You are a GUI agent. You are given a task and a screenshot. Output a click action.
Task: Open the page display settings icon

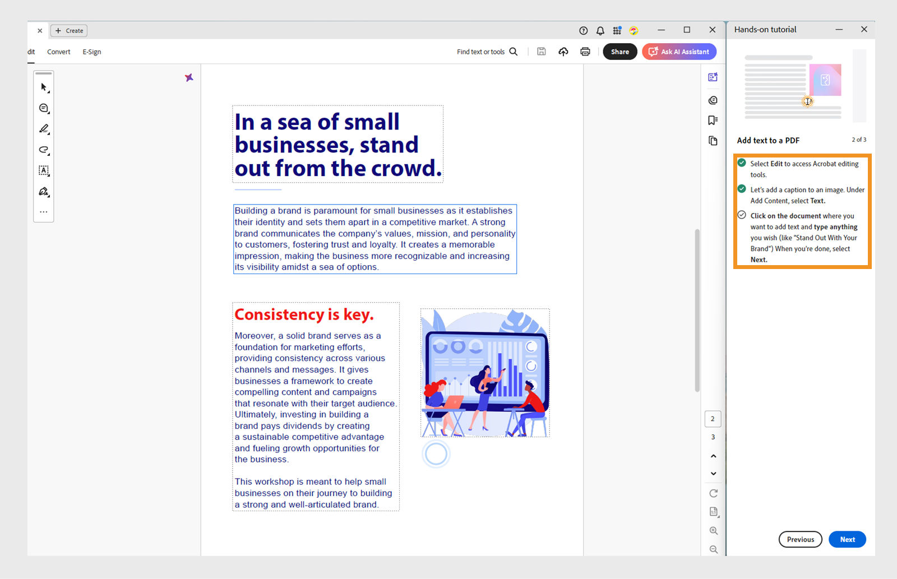click(x=713, y=512)
